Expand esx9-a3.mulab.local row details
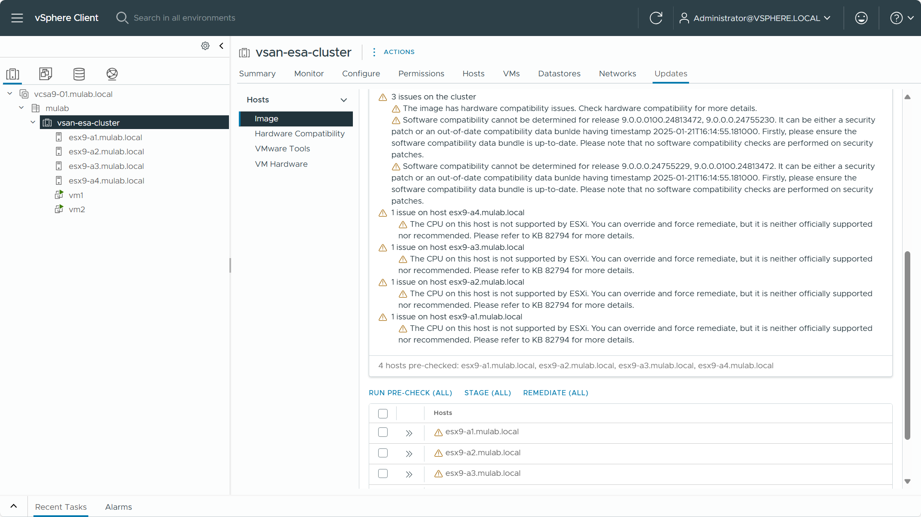 409,474
